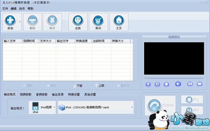210x131 pixels.
Task: Click the 清空 button below the file list
Action: click(52, 86)
